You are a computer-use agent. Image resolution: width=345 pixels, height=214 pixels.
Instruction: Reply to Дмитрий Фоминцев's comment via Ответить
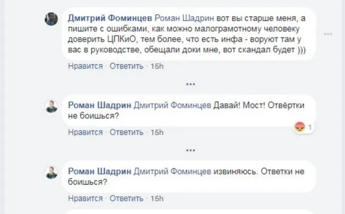tap(126, 66)
